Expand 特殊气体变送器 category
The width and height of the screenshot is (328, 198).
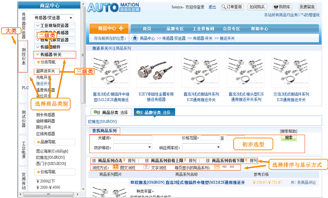55,40
